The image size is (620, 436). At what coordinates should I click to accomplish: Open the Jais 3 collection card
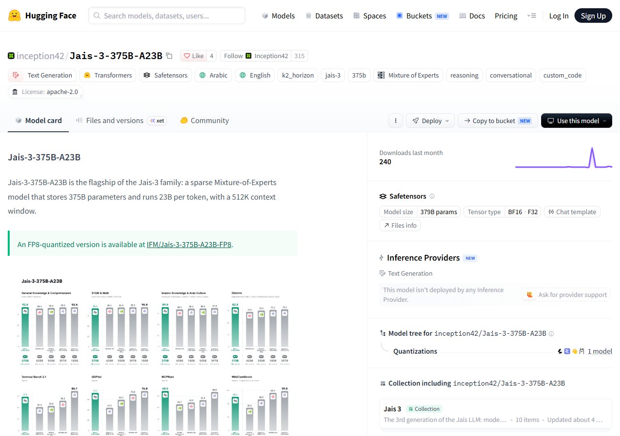click(495, 414)
